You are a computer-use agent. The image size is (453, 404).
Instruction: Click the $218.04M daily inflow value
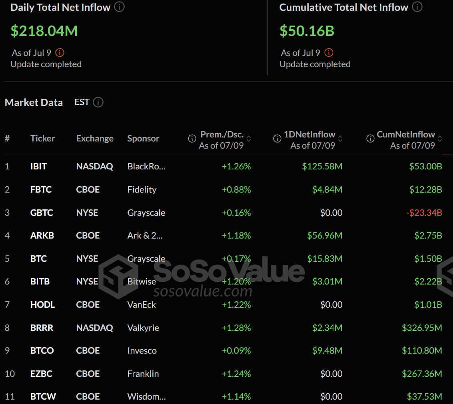point(44,31)
